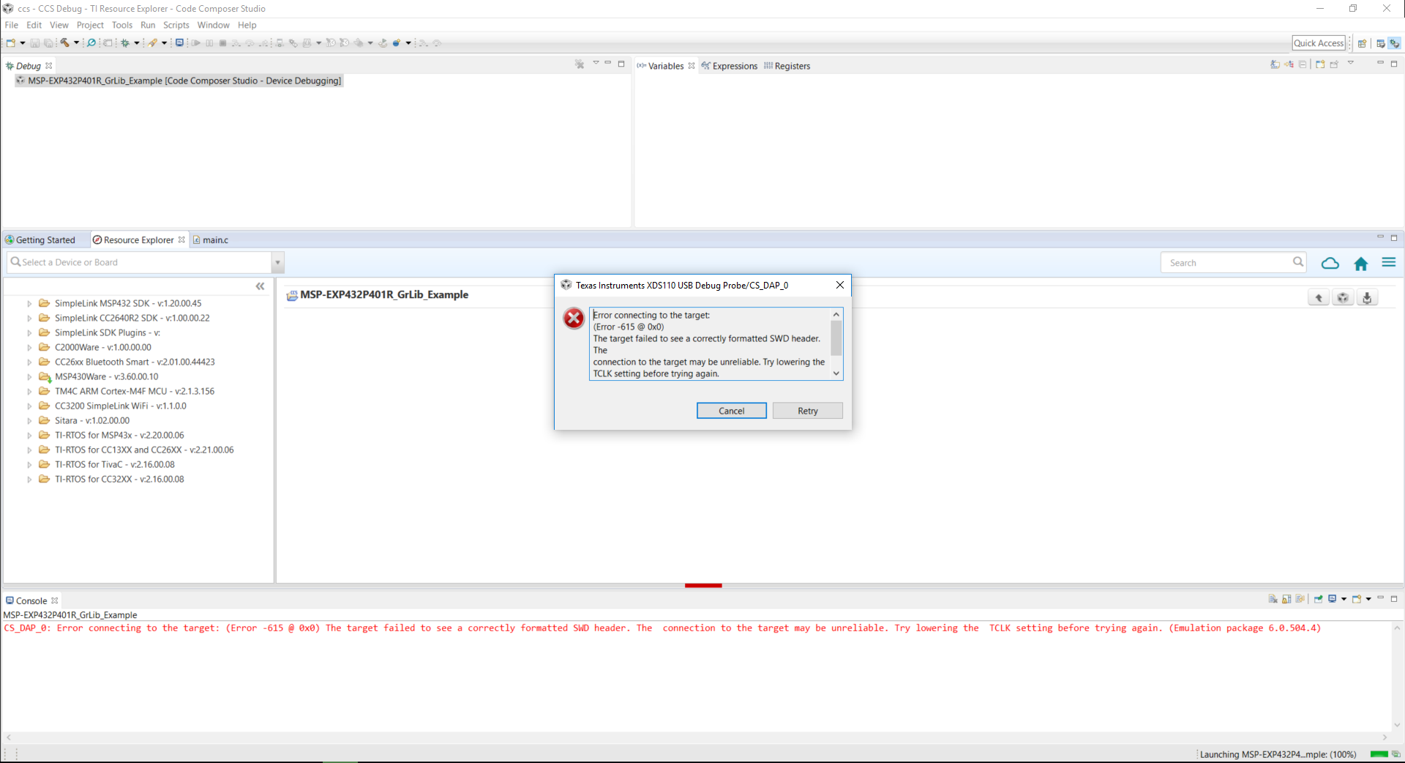This screenshot has width=1405, height=763.
Task: Click the green launch progress bar in status bar
Action: [x=1379, y=754]
